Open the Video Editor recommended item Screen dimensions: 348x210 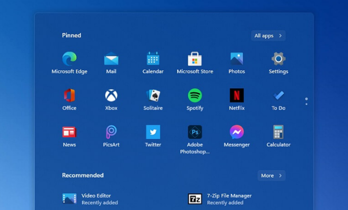pyautogui.click(x=90, y=199)
